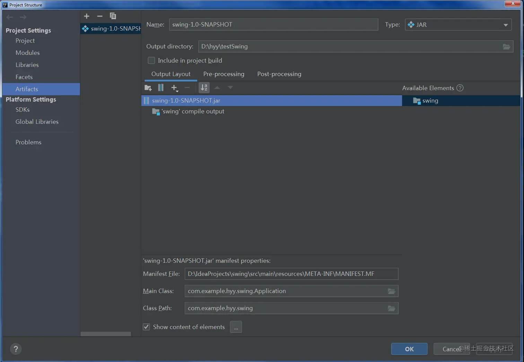Add a new artifact with plus icon
Viewport: 524px width, 362px height.
pos(87,16)
